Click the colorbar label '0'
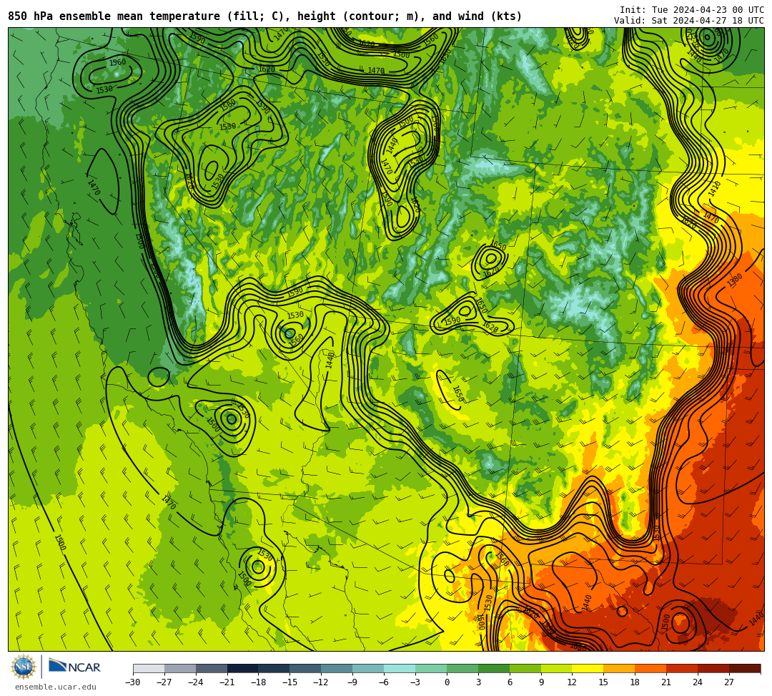 (447, 682)
